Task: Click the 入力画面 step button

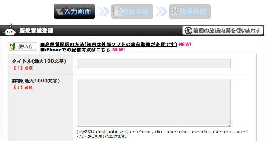Action: [74, 11]
